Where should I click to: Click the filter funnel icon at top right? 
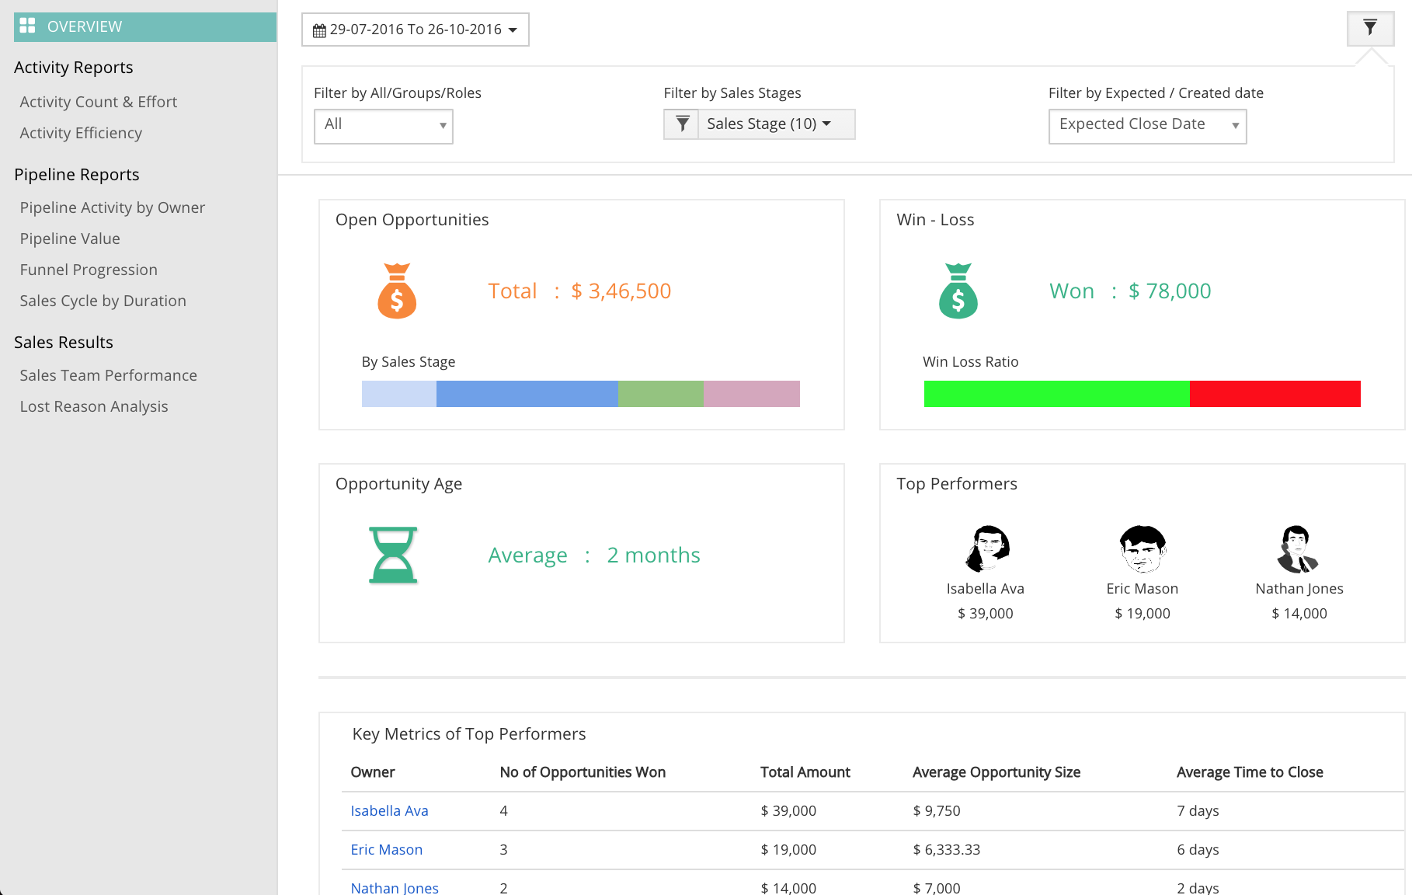1370,29
